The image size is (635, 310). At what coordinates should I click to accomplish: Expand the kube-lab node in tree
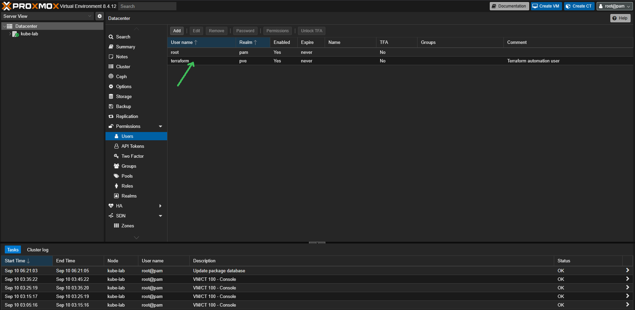pos(10,34)
